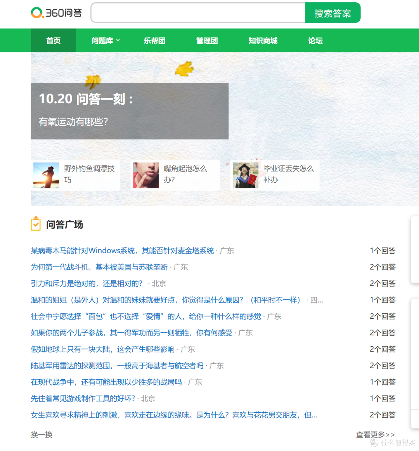Open question 先住着常见游戏制作工具的好坏
This screenshot has height=451, width=419.
coord(83,398)
